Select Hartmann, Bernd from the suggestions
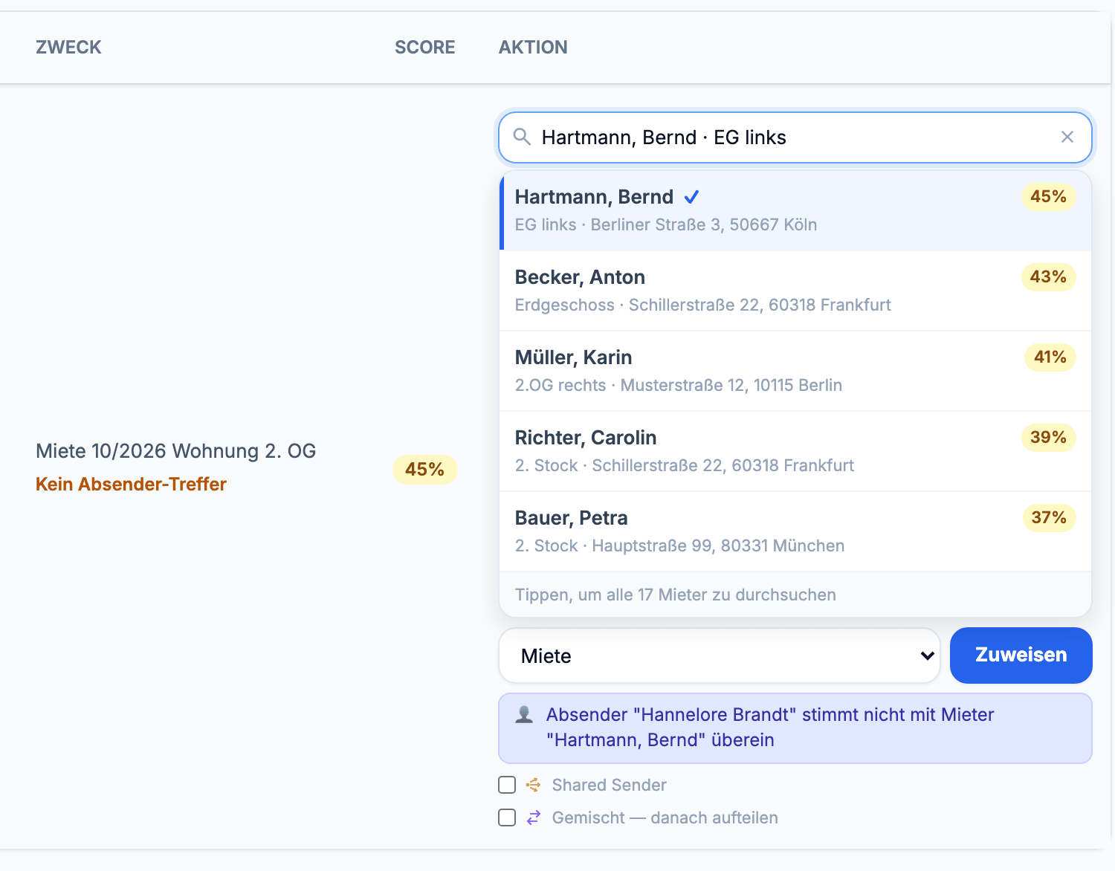Viewport: 1115px width, 871px height. pos(795,211)
